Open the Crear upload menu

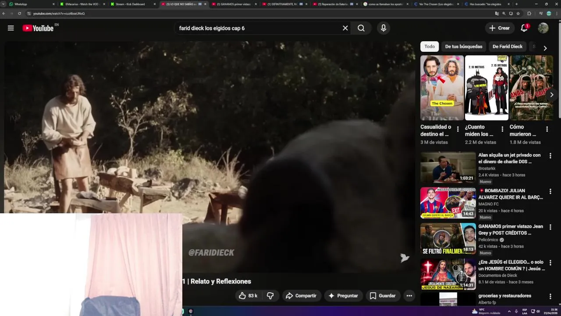tap(500, 28)
